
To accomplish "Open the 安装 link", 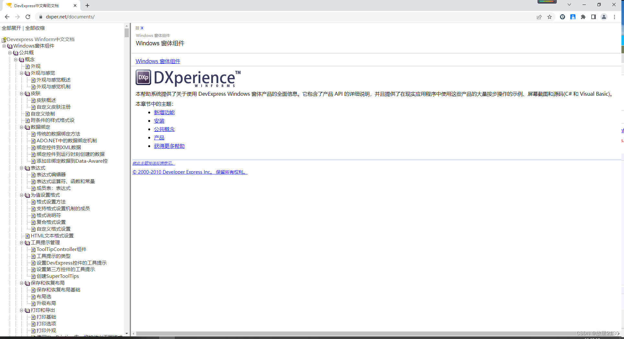I will 159,121.
